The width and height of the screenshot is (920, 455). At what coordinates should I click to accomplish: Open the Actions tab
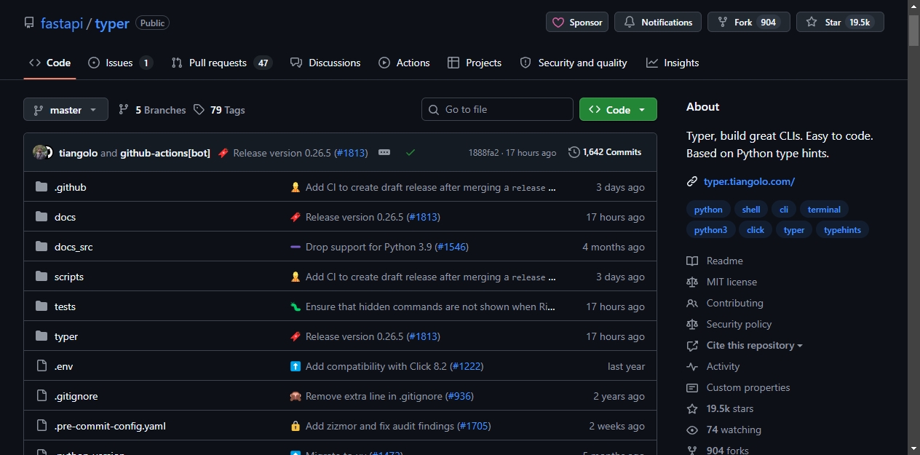[x=404, y=63]
